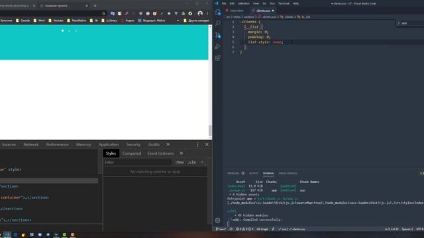Close the first Chrome tab
Screen dimensions: 424x238
coord(34,6)
